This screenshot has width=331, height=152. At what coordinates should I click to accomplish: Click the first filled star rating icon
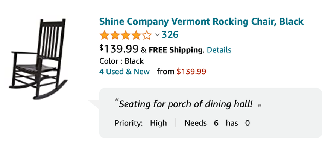coord(104,36)
